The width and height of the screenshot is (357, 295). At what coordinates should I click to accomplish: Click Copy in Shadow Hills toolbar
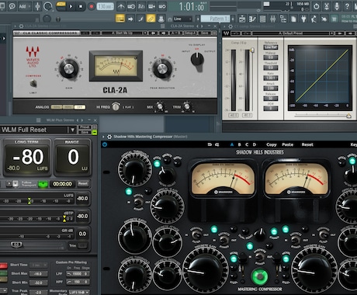(272, 144)
